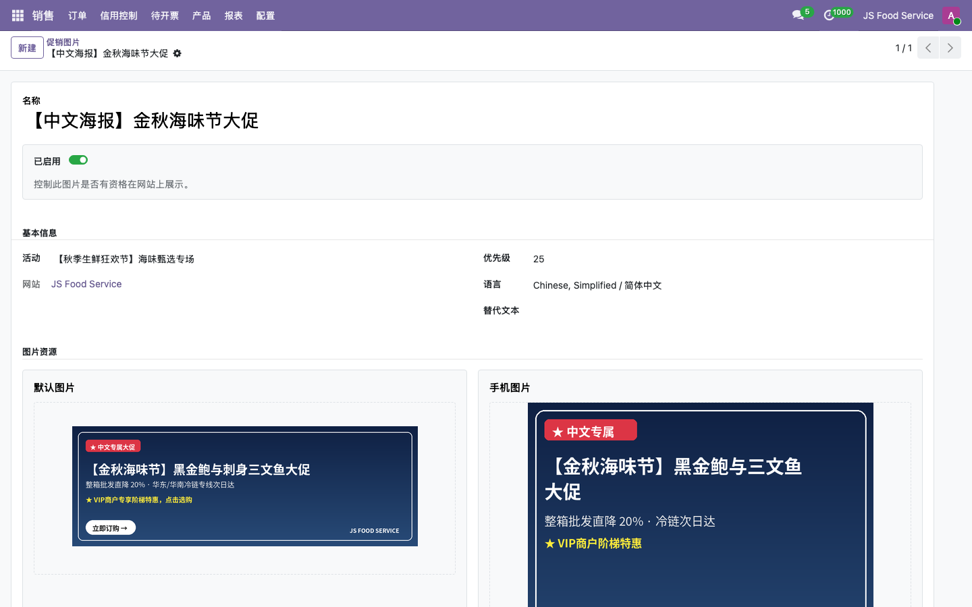Open the 销售 app menu
972x607 pixels.
tap(43, 15)
